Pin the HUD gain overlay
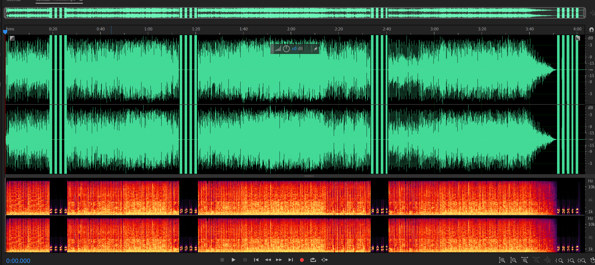The image size is (595, 265). pos(315,49)
